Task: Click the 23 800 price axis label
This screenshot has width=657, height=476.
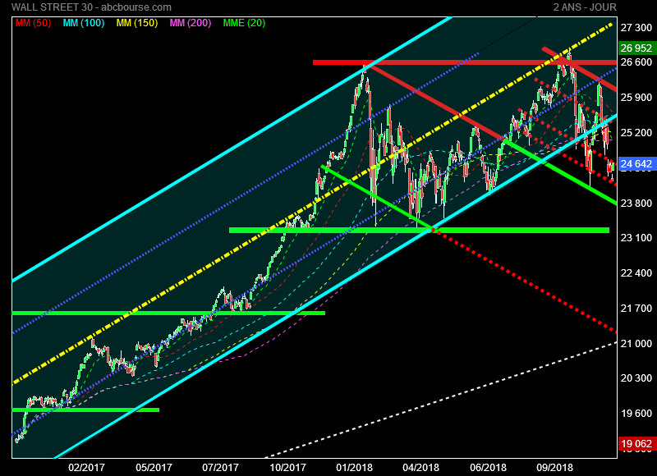Action: [636, 203]
